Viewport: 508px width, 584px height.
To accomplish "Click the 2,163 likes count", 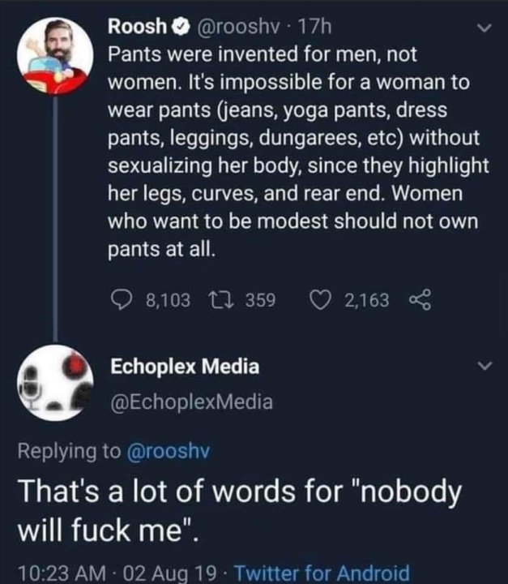I will (x=366, y=301).
